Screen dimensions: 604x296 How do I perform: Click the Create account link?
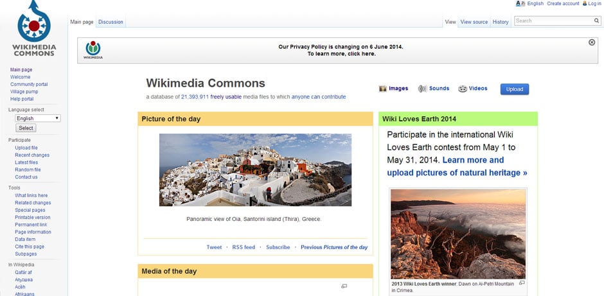563,3
